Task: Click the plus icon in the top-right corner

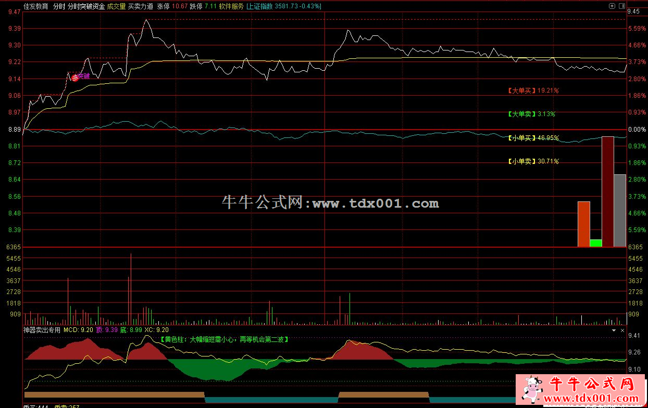Action: tap(612, 6)
